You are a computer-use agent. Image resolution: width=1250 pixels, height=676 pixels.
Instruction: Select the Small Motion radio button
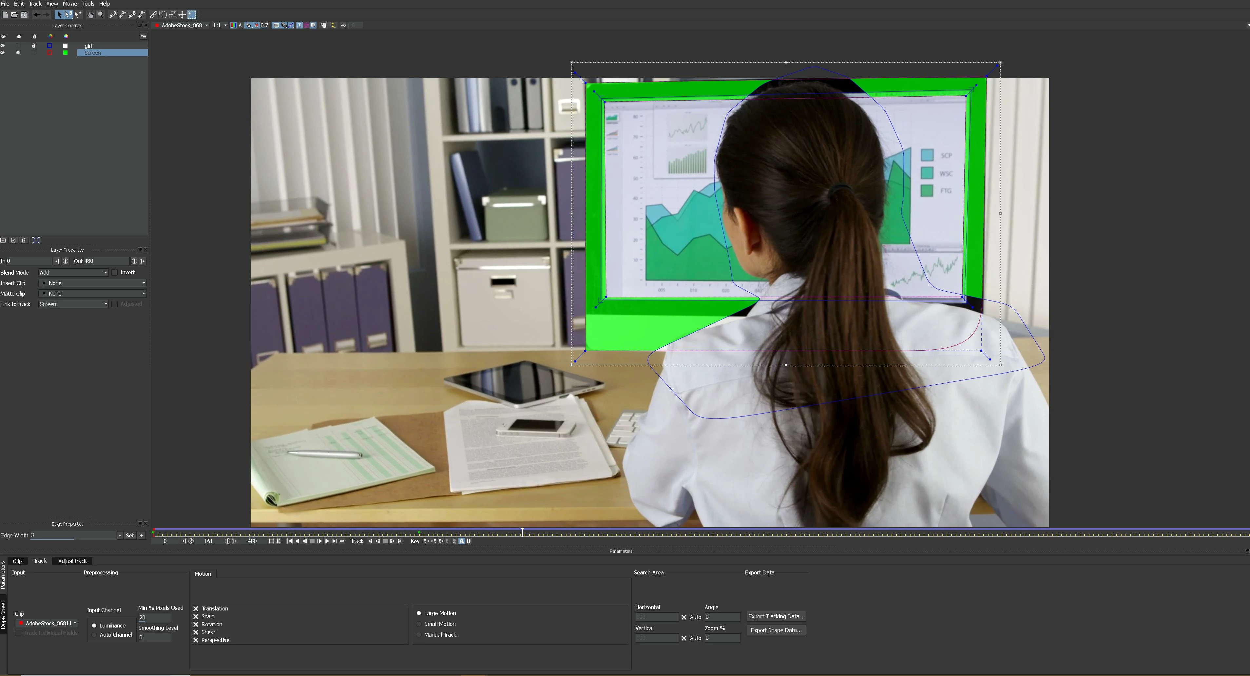(419, 624)
